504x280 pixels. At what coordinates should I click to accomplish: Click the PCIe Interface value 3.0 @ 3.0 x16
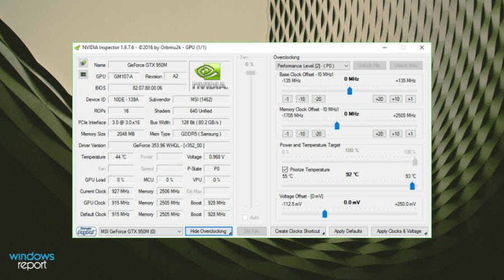pyautogui.click(x=126, y=123)
